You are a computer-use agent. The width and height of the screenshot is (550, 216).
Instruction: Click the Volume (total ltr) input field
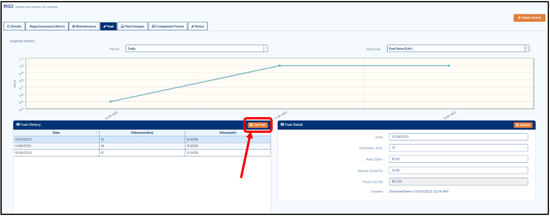[459, 170]
